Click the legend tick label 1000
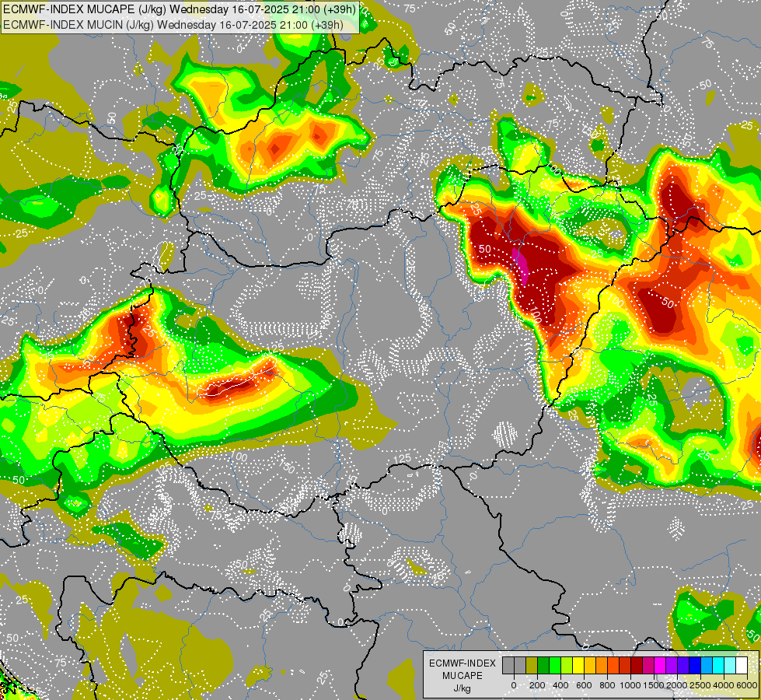Viewport: 761px width, 700px height. (630, 685)
